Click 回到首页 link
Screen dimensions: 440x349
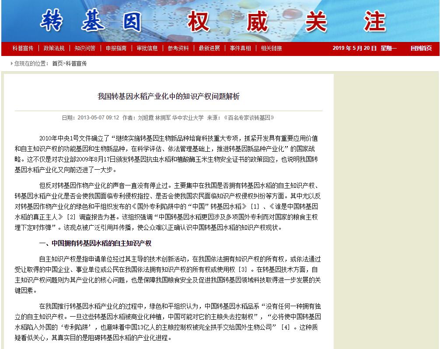pos(421,48)
